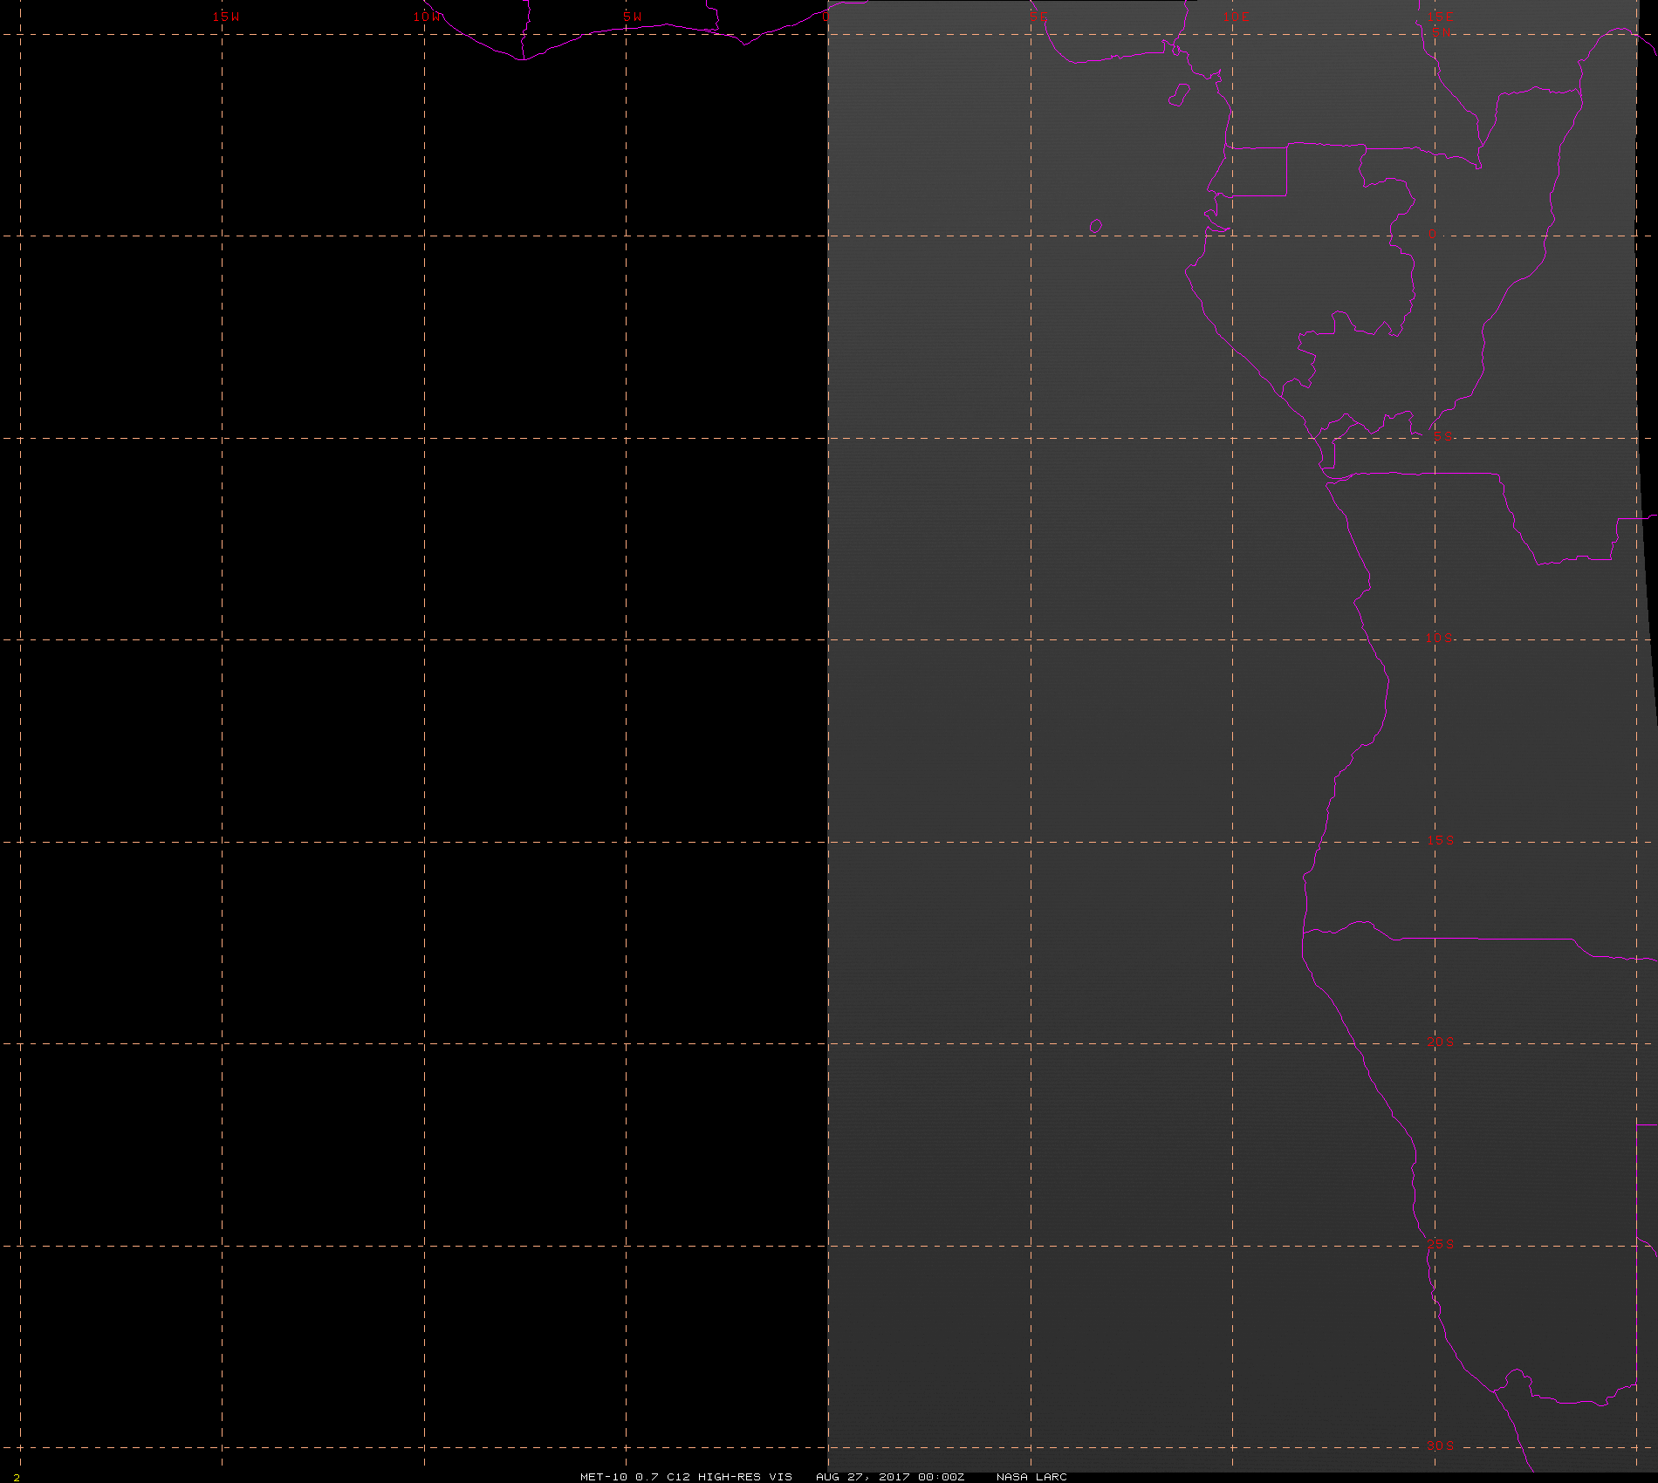This screenshot has width=1658, height=1483.
Task: Click the "5W" longitude label
Action: [633, 17]
